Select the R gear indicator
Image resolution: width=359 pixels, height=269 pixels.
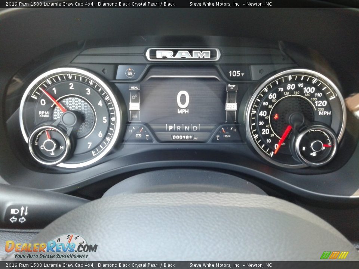point(179,128)
